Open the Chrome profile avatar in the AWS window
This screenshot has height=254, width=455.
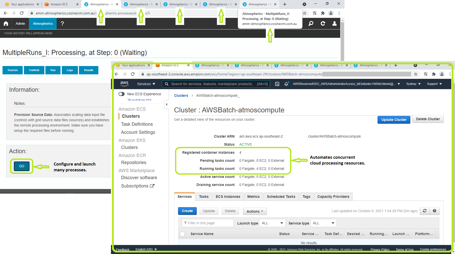click(442, 74)
